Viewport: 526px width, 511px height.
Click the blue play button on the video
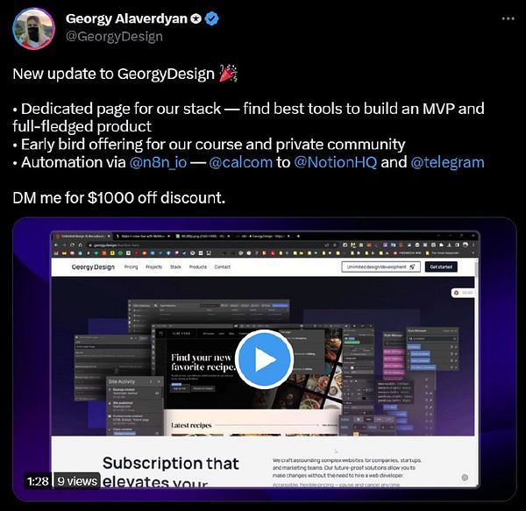click(265, 359)
